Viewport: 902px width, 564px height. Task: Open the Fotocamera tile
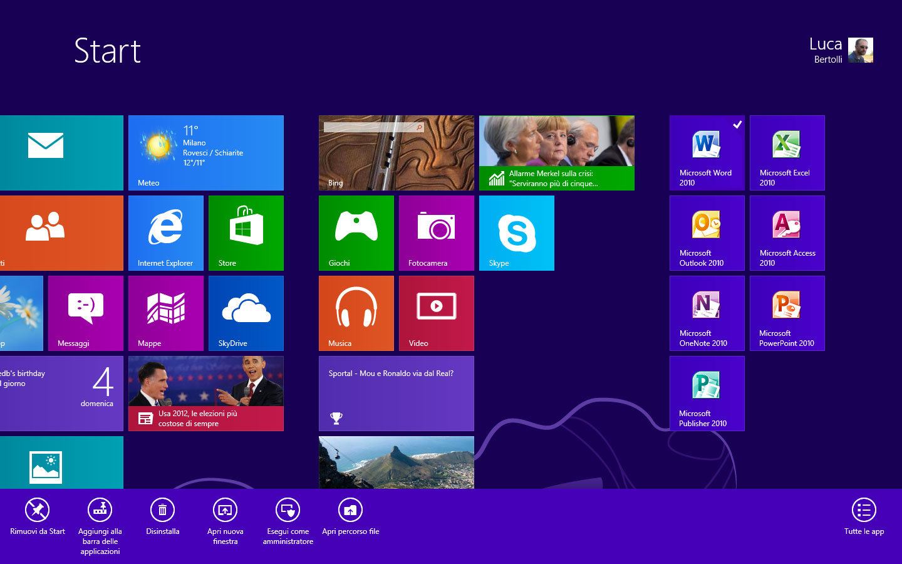[437, 233]
